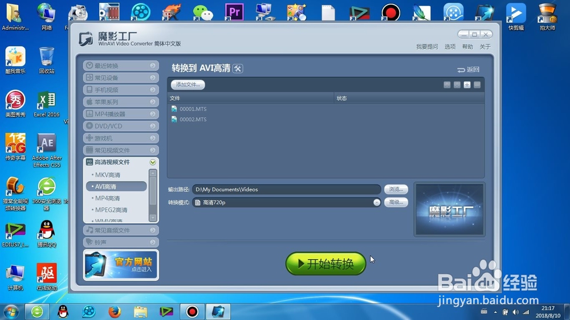Click the move-up icon in file list toolbar
570x320 pixels.
447,85
